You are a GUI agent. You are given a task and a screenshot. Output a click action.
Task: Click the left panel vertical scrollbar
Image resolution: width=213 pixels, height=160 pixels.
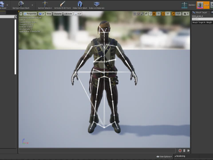15,47
